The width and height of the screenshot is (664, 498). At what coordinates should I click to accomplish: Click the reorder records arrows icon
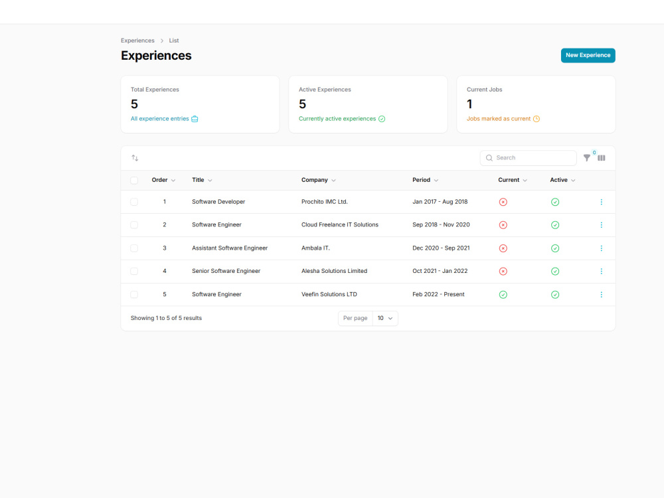tap(135, 158)
